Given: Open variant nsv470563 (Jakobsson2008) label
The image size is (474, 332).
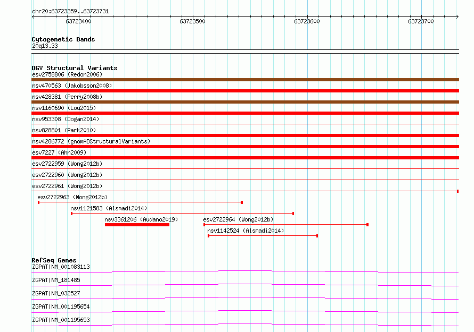Looking at the screenshot, I should click(x=72, y=86).
